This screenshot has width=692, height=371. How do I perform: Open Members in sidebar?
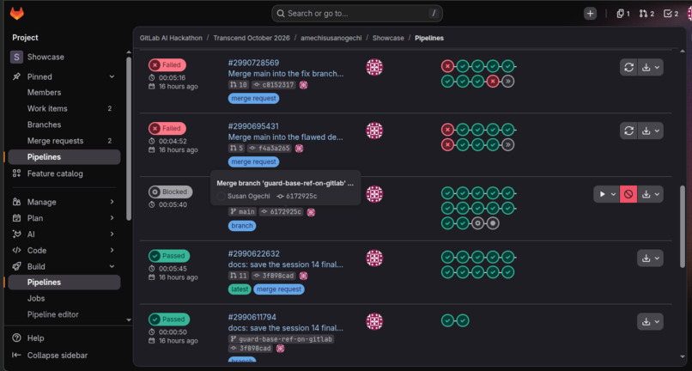click(x=64, y=92)
